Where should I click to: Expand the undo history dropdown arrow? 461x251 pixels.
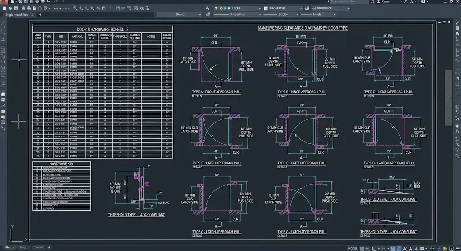coord(60,8)
